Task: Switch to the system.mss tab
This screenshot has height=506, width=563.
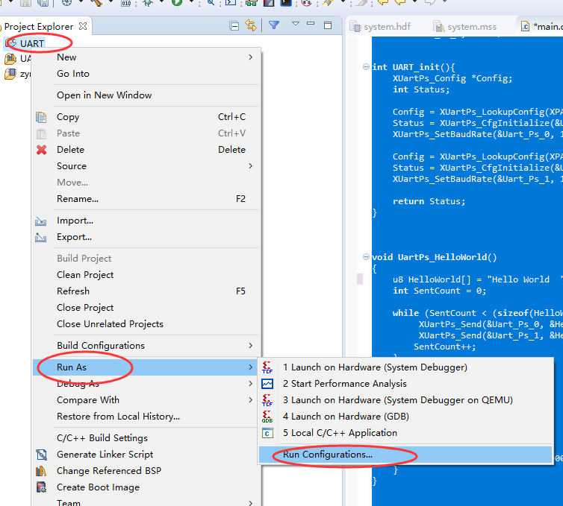Action: pyautogui.click(x=472, y=27)
